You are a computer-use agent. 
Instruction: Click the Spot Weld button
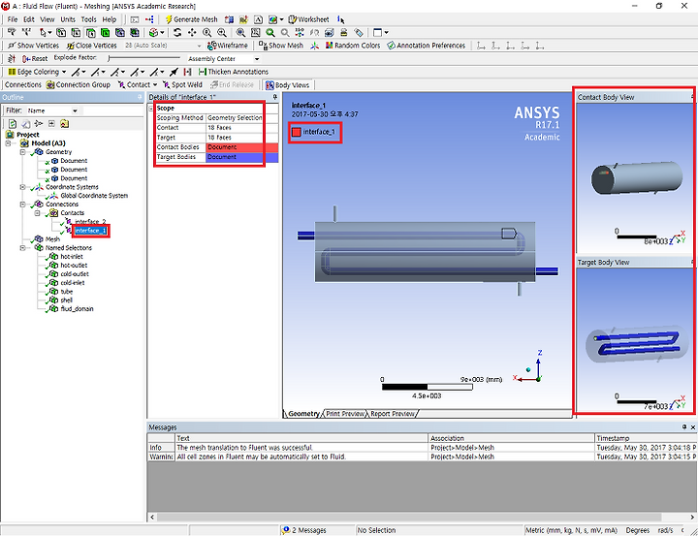182,84
